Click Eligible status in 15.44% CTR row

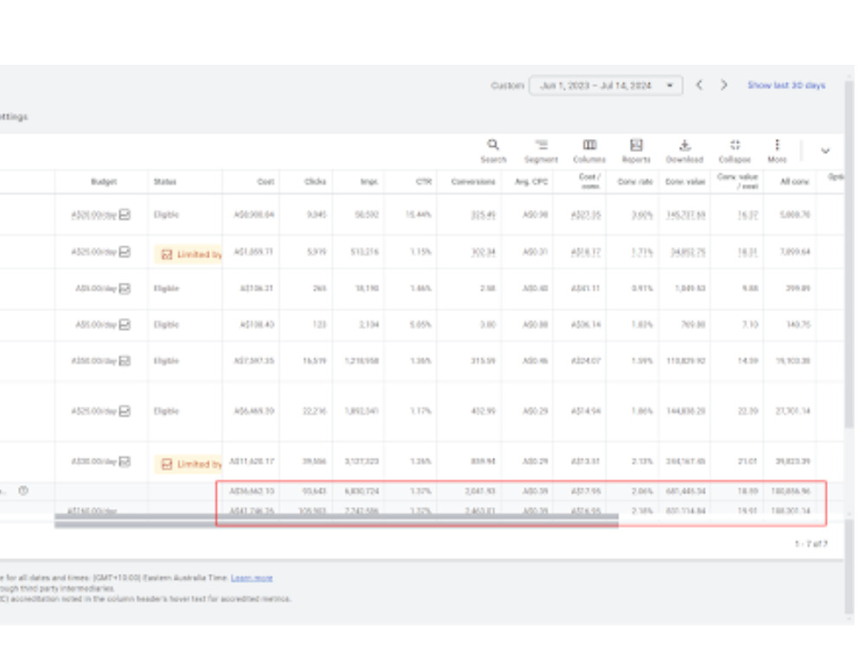[x=166, y=214]
